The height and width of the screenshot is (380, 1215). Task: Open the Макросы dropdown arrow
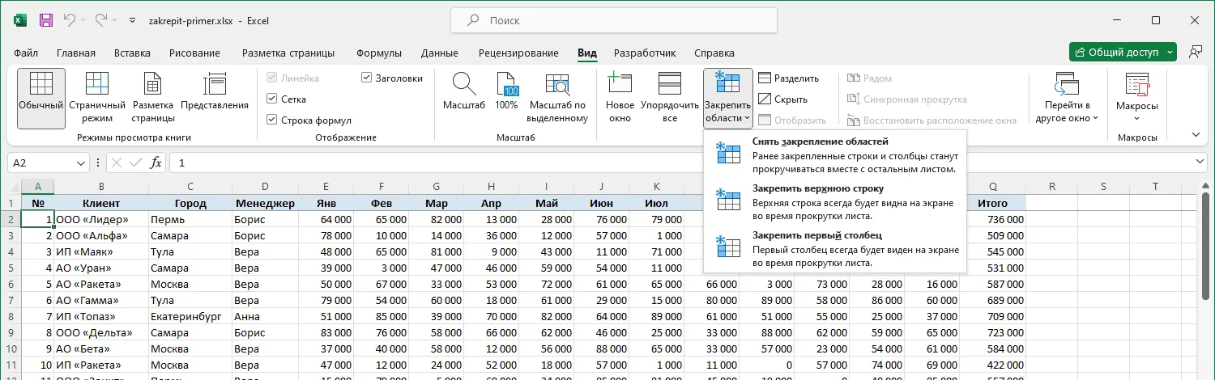(x=1137, y=119)
